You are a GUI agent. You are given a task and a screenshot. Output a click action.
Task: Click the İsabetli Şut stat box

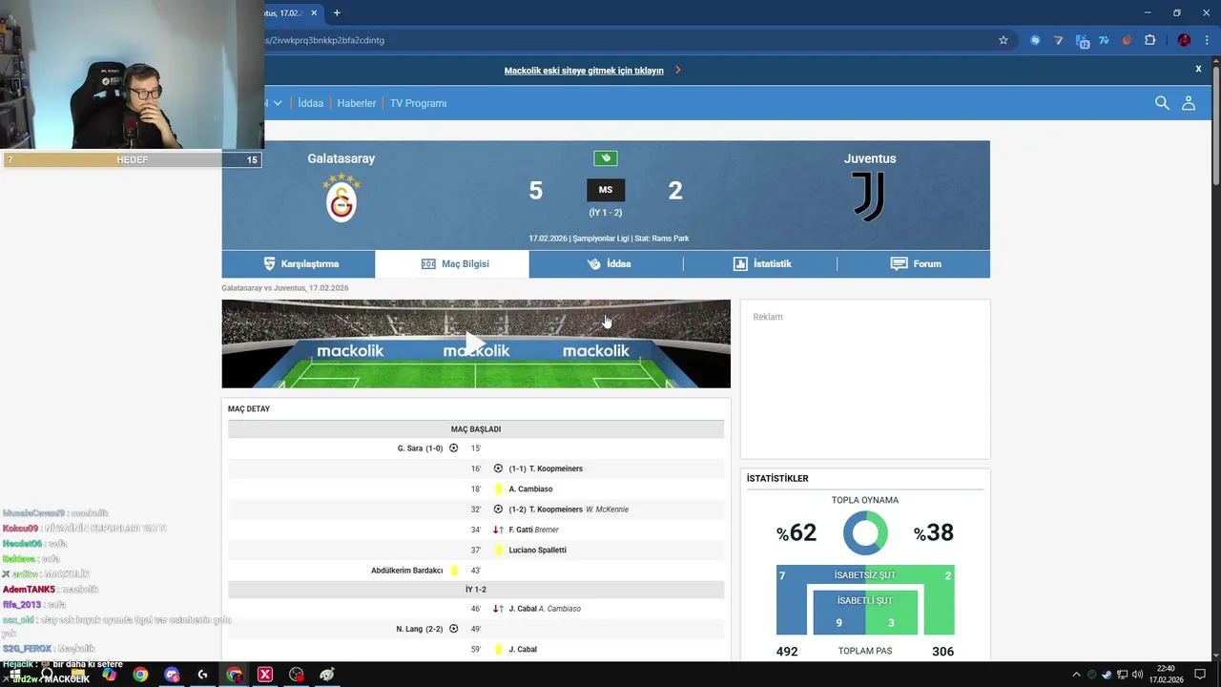(x=865, y=612)
